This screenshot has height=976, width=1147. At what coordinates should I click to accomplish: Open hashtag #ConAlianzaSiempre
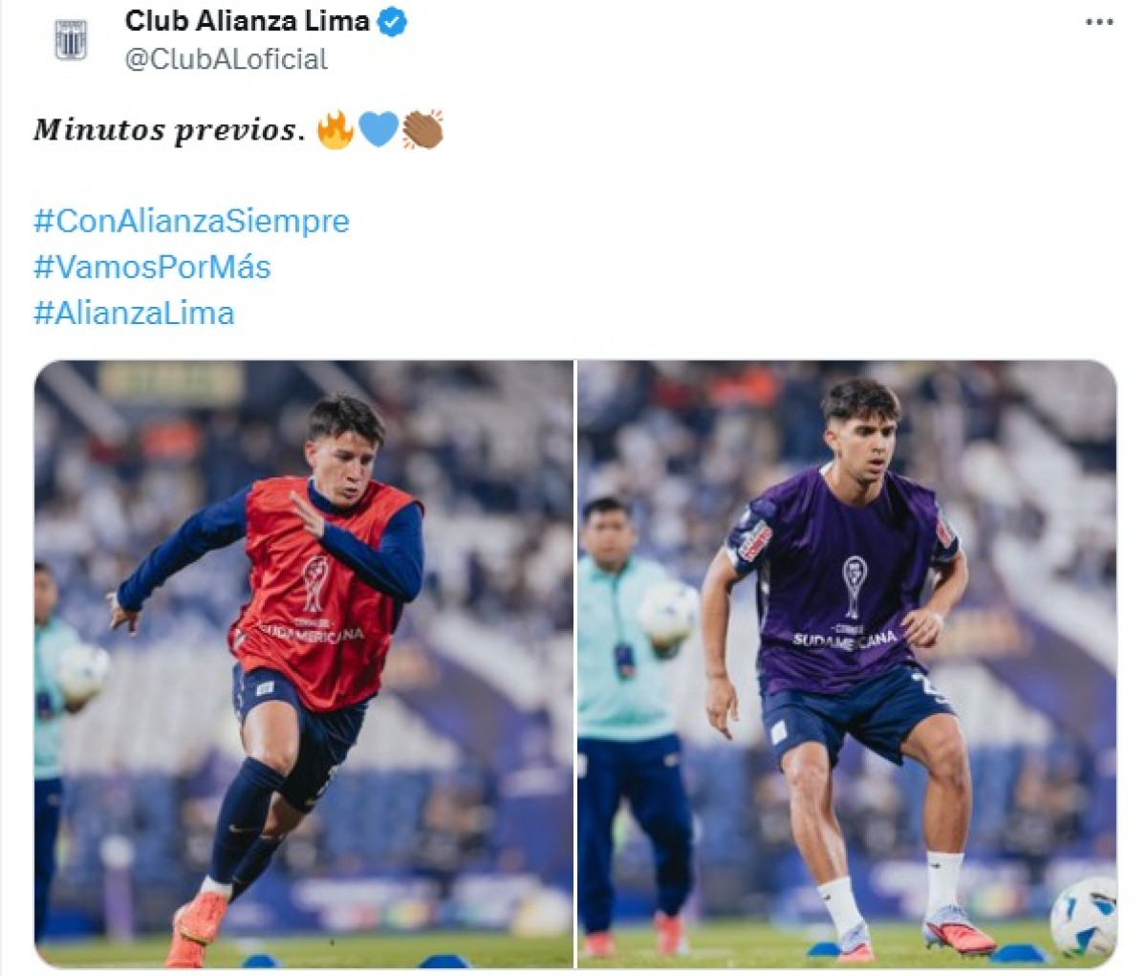click(192, 221)
